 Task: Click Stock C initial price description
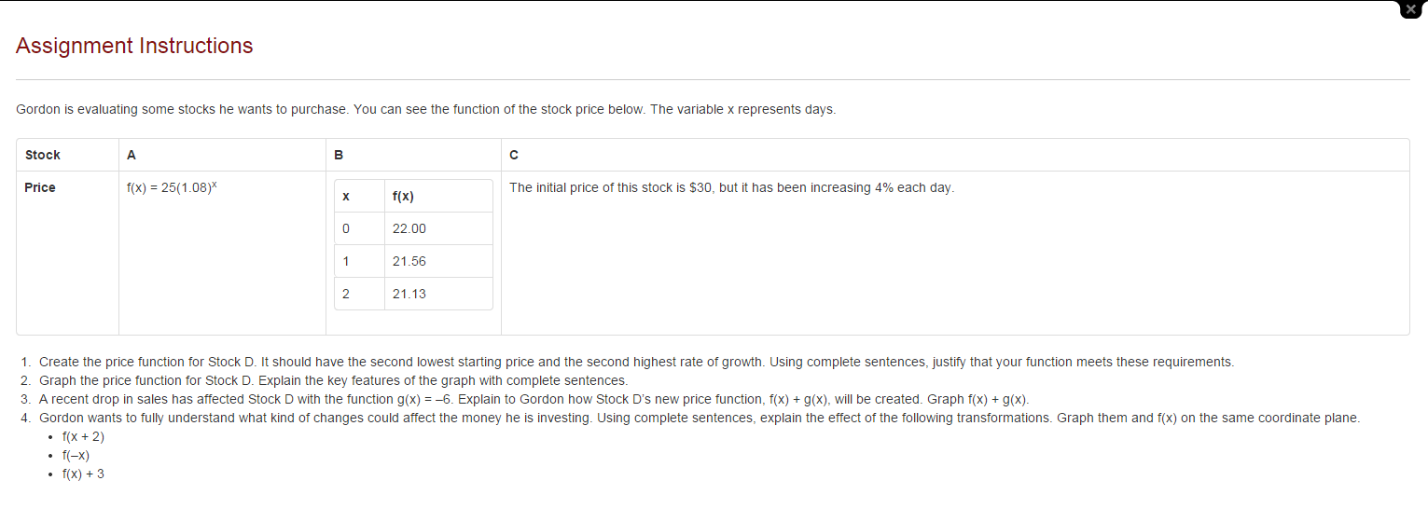tap(732, 187)
